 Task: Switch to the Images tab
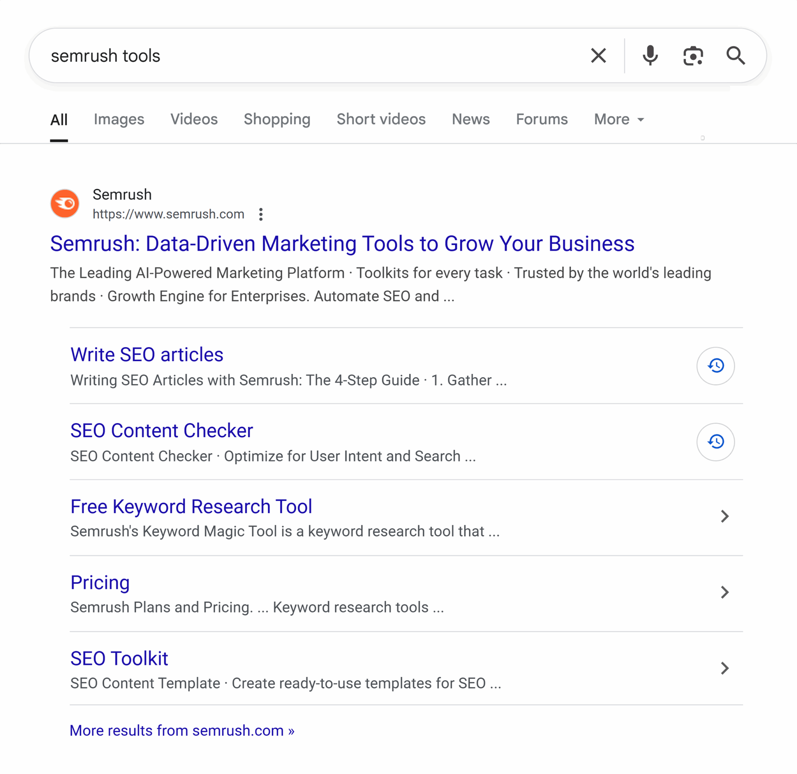(119, 119)
